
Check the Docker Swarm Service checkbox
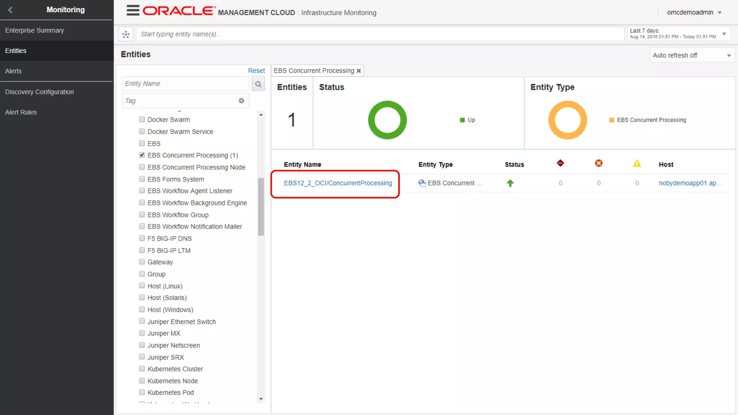point(142,131)
